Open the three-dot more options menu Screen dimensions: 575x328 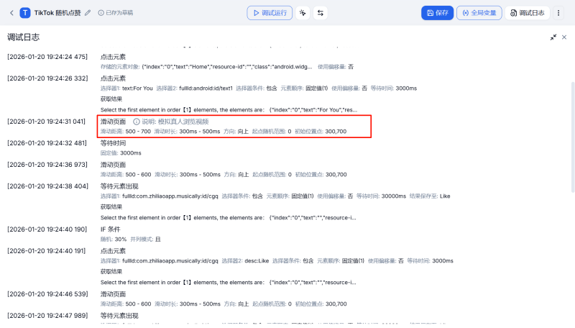[x=558, y=13]
